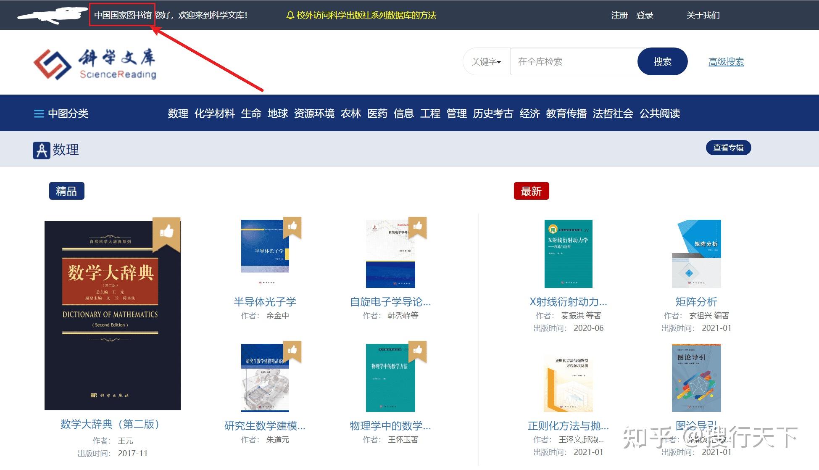This screenshot has width=819, height=470.
Task: Open the 中图分类 hamburger menu icon
Action: [39, 114]
